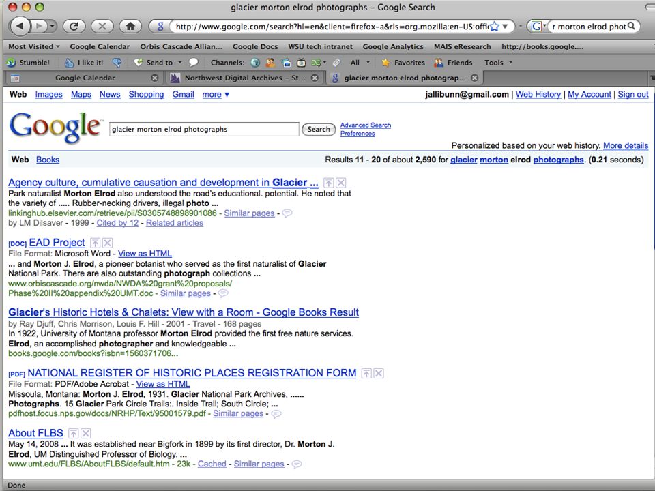Open StumbleUpon Favorites
Image resolution: width=655 pixels, height=491 pixels.
[x=403, y=63]
